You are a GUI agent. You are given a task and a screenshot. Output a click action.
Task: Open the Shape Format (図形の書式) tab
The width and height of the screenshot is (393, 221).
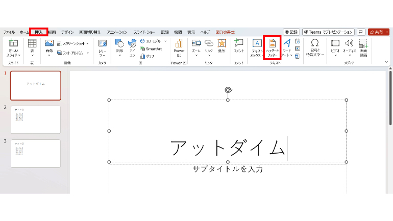225,32
